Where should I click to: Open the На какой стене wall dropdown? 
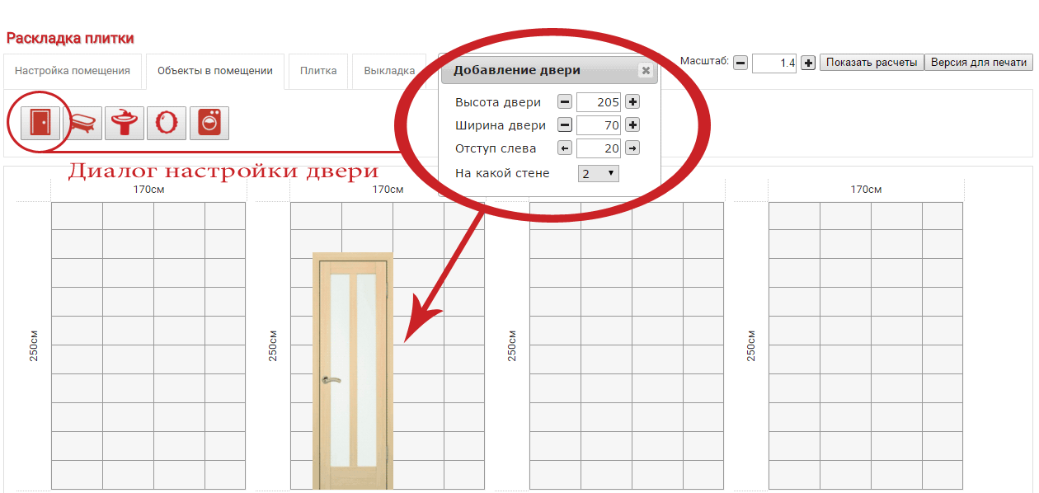(x=598, y=173)
